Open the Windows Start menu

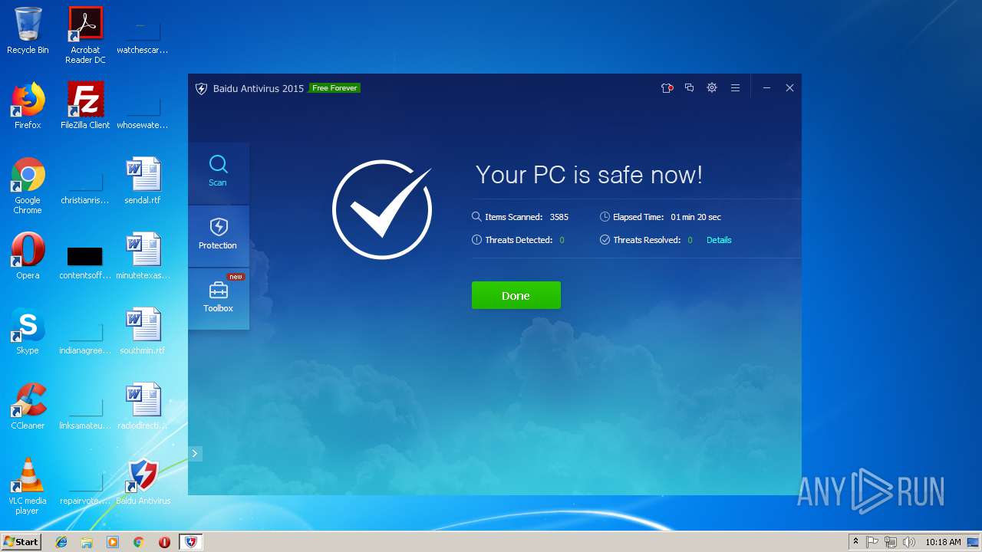coord(21,542)
